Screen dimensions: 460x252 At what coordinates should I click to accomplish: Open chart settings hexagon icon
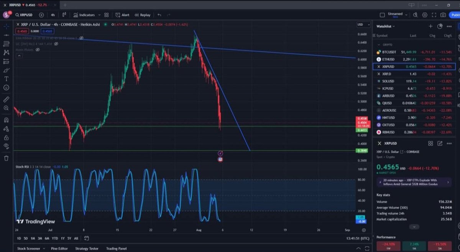[x=425, y=15]
